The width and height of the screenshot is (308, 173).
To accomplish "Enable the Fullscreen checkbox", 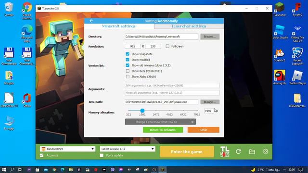I will point(167,46).
